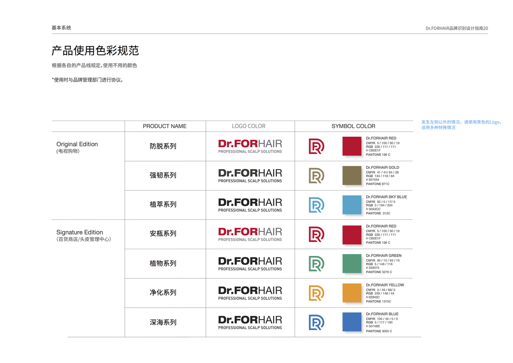The width and height of the screenshot is (513, 363).
Task: Click the PANTONE 312C text
Action: click(378, 213)
